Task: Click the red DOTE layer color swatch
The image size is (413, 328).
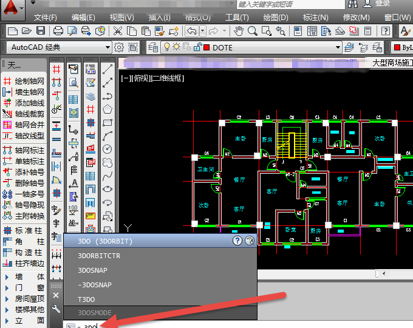Action: pyautogui.click(x=206, y=48)
